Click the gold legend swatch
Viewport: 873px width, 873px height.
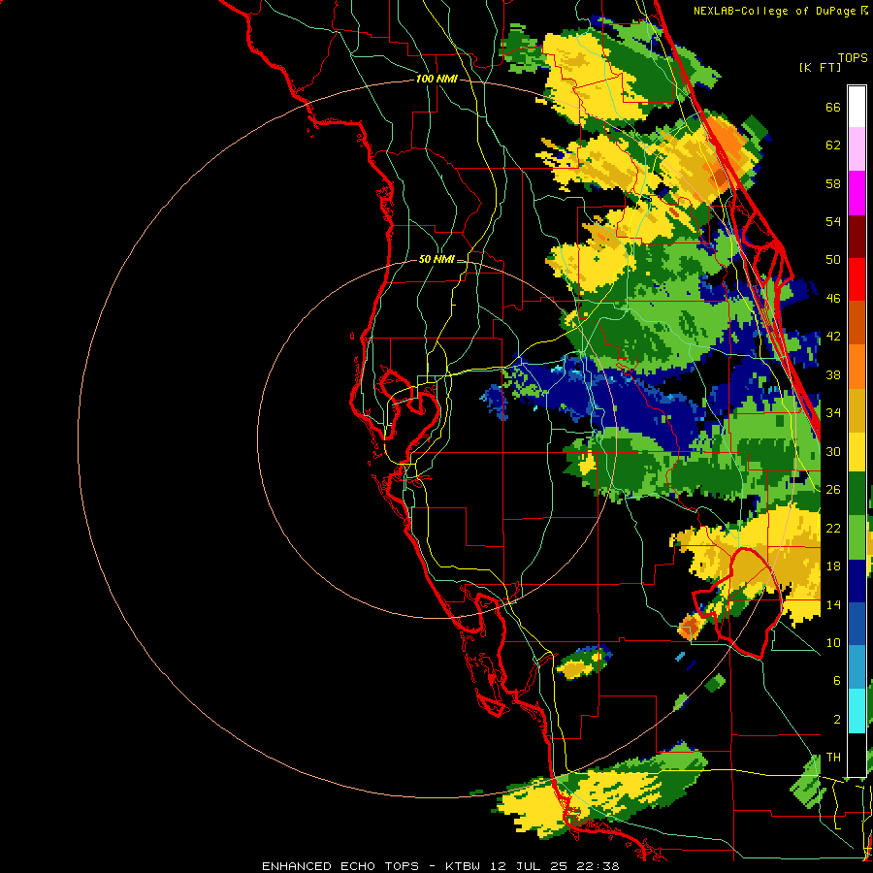pos(857,410)
